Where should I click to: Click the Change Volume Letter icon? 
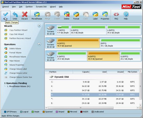(x=6, y=73)
